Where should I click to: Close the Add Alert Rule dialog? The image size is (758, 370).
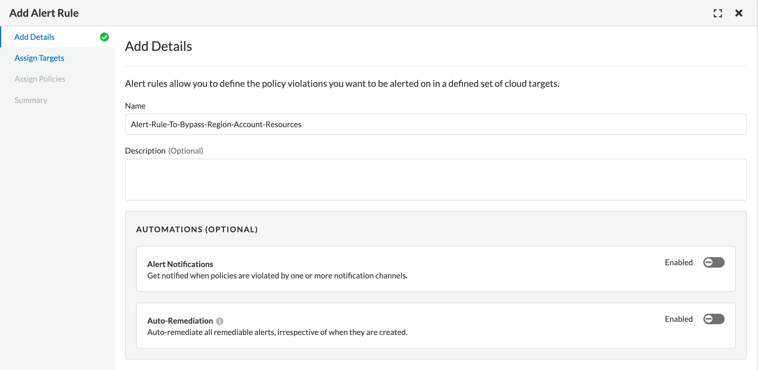point(739,13)
